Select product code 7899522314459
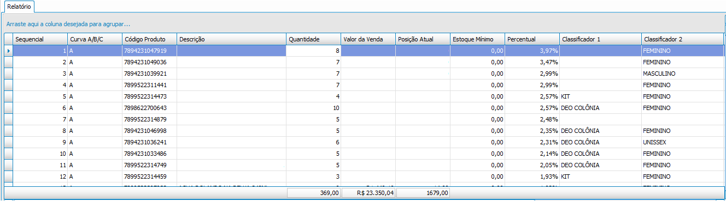Screen dimensions: 726x201 click(x=150, y=176)
